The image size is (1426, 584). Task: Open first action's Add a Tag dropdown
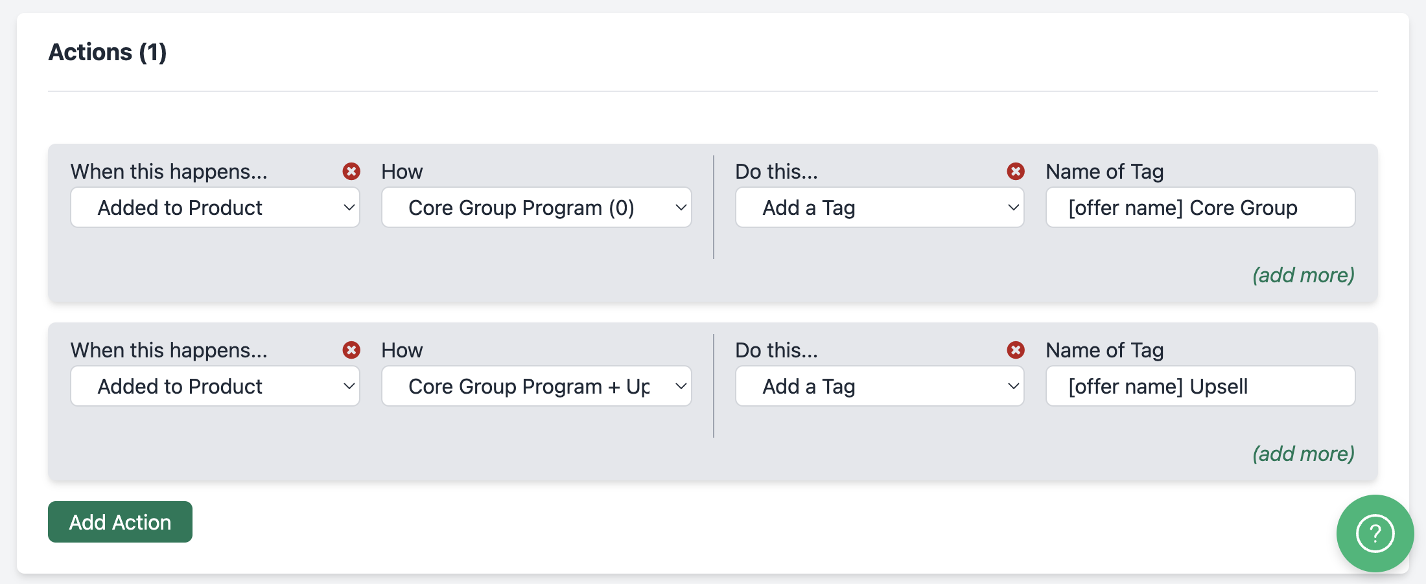879,208
